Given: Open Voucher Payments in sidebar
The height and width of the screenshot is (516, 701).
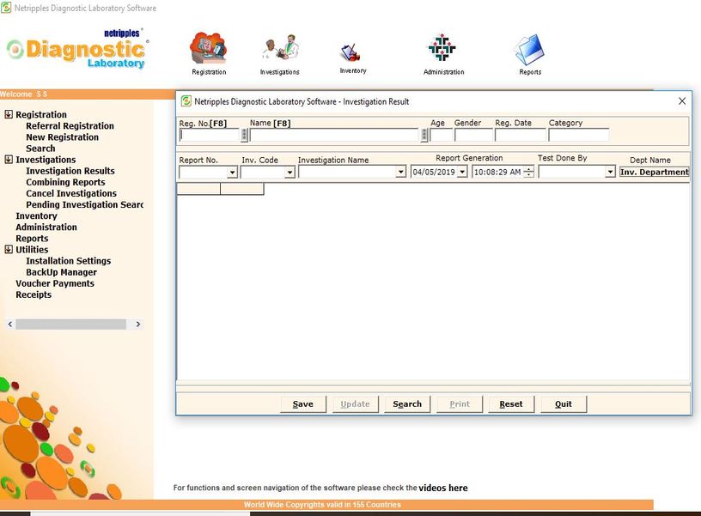Looking at the screenshot, I should [55, 283].
